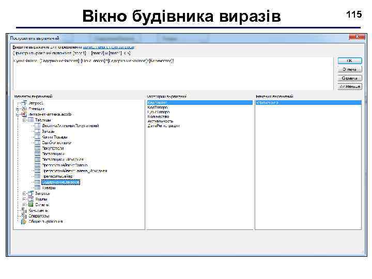Viewport: 372px width, 279px height.
Task: Select <Значение> in expression values list
Action: pos(308,102)
